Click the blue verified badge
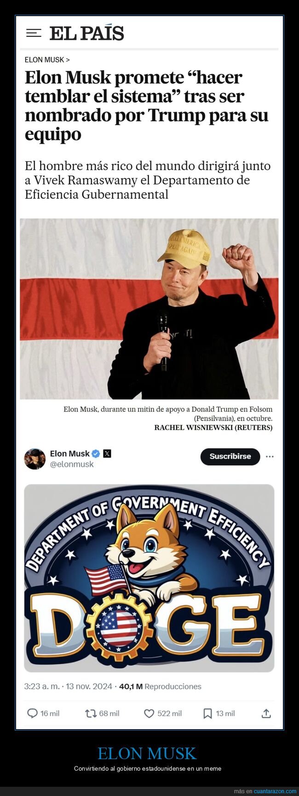 tap(96, 454)
